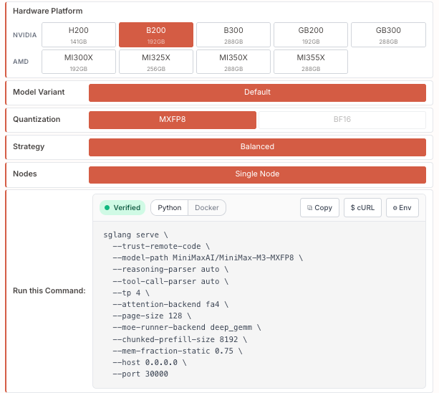Click the '--model-path MiniMaxAI/MiniMax-M3-MXFP8' line

(208, 258)
